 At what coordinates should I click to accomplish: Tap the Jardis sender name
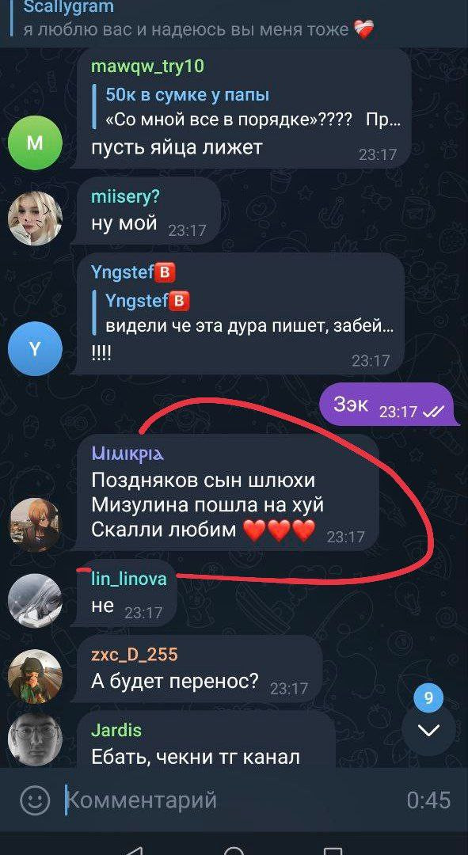(x=116, y=730)
